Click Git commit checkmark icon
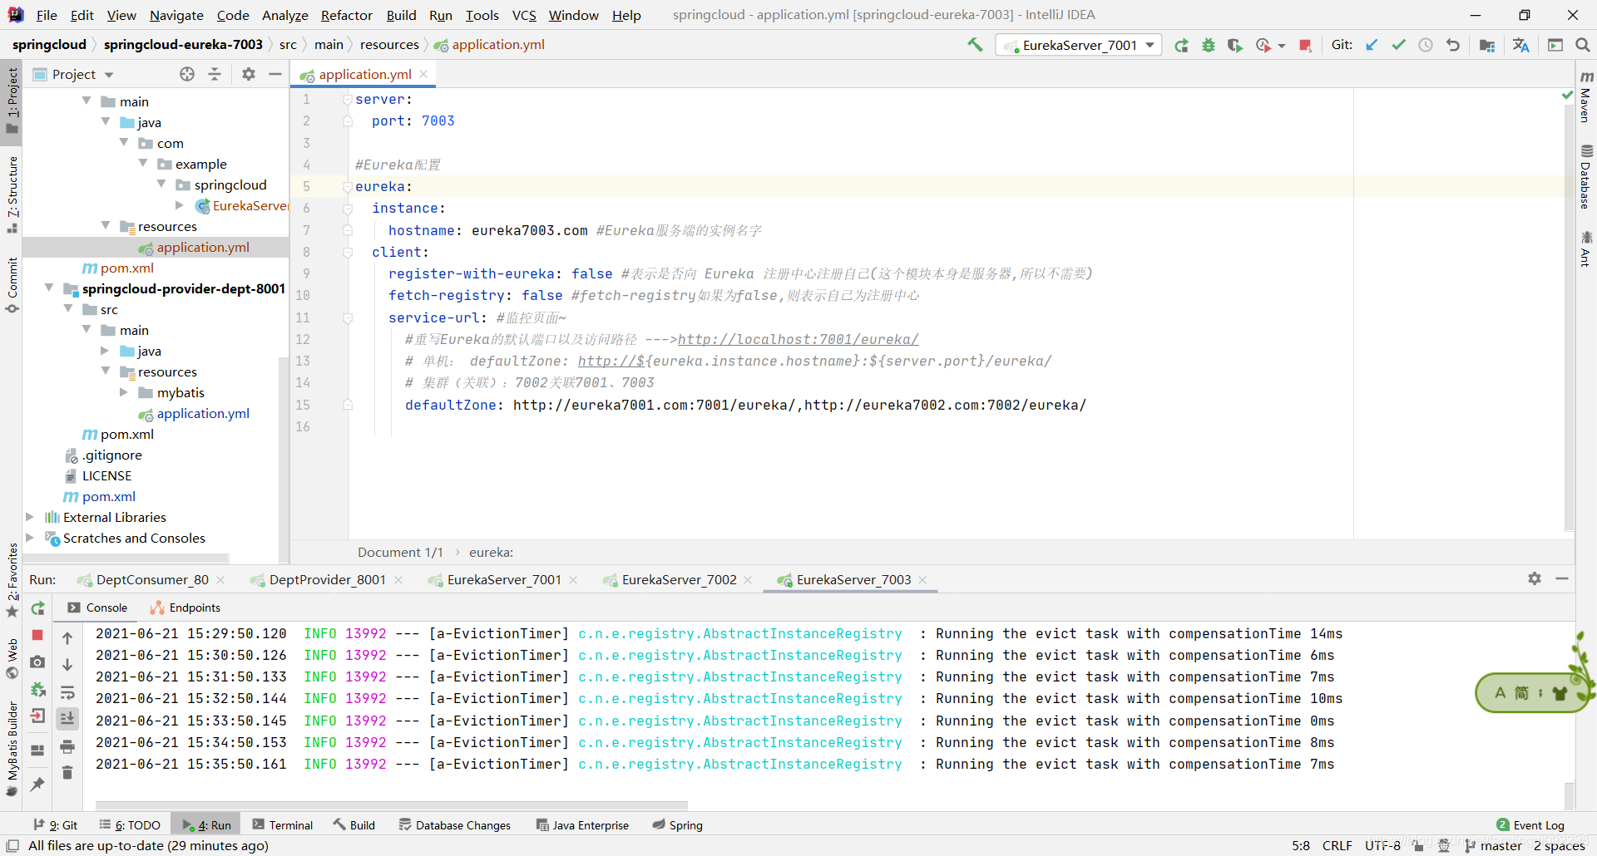 pyautogui.click(x=1399, y=45)
